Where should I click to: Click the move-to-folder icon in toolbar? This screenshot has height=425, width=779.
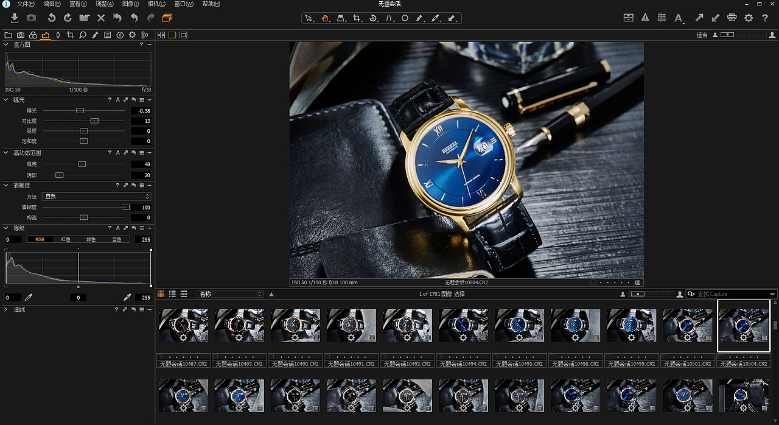85,18
